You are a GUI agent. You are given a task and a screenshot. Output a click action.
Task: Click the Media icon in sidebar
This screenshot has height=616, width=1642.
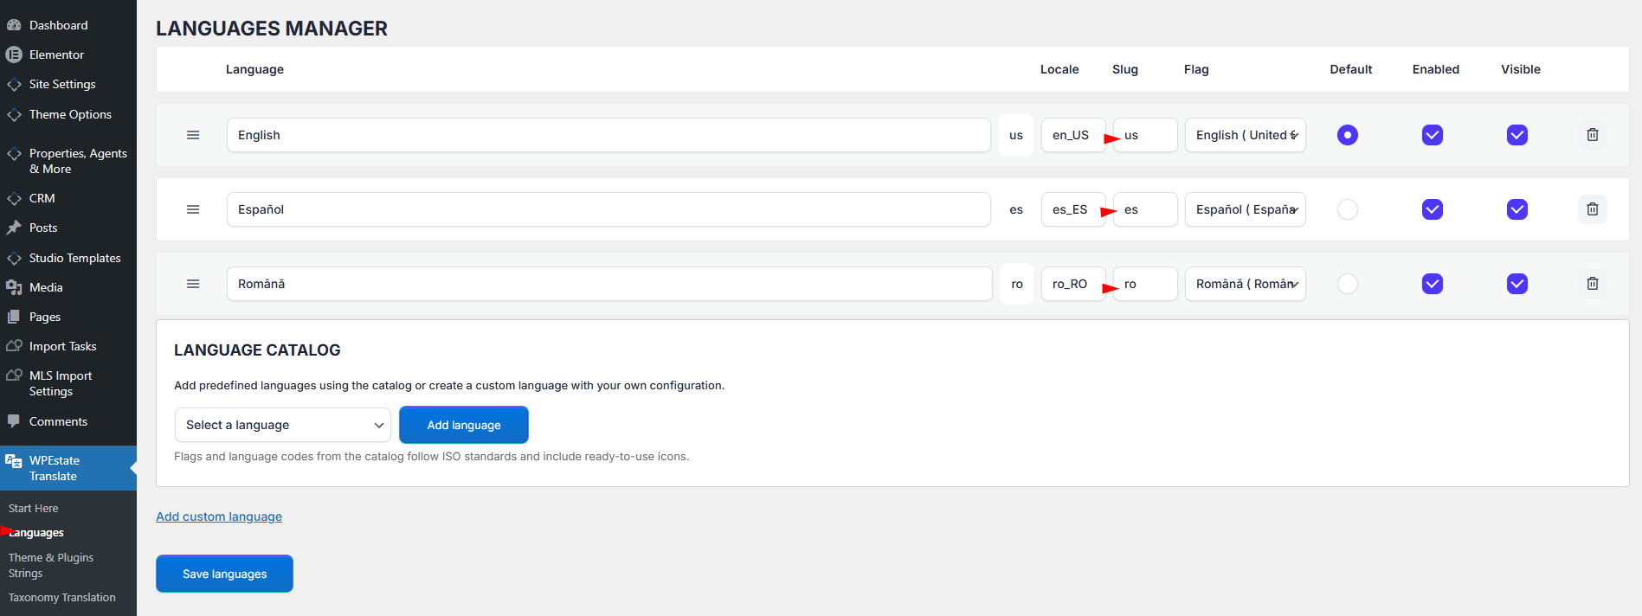click(14, 287)
